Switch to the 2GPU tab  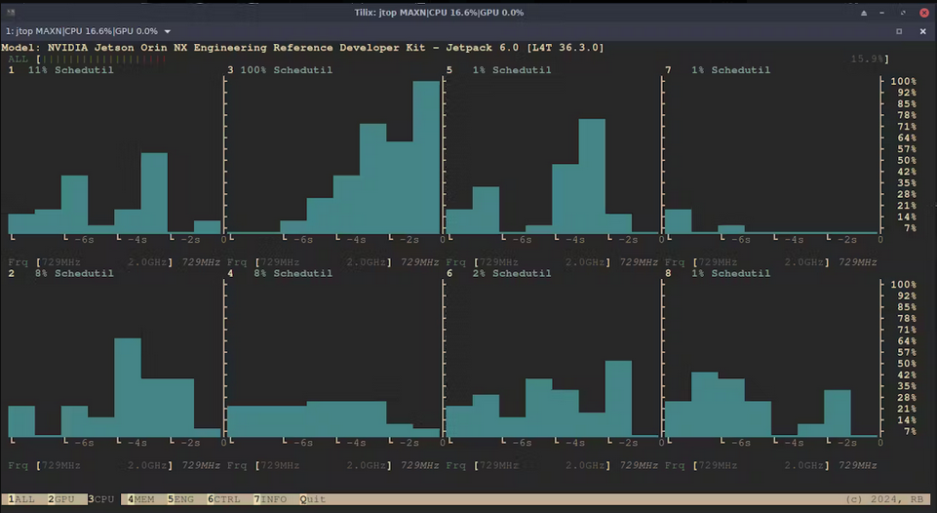pos(61,499)
